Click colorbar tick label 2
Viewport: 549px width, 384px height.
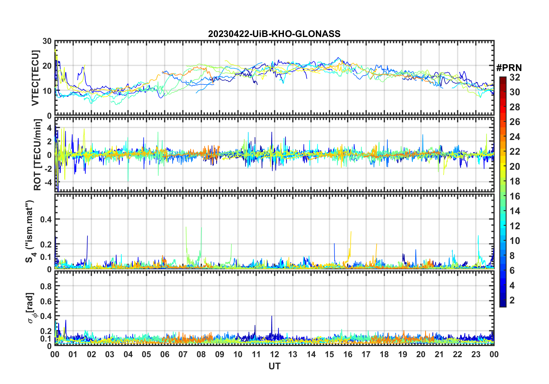512,300
